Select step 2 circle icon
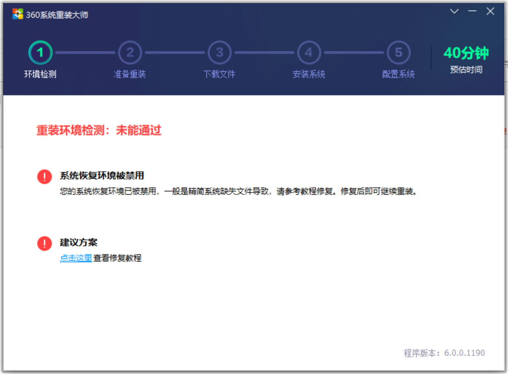The image size is (508, 374). 130,53
